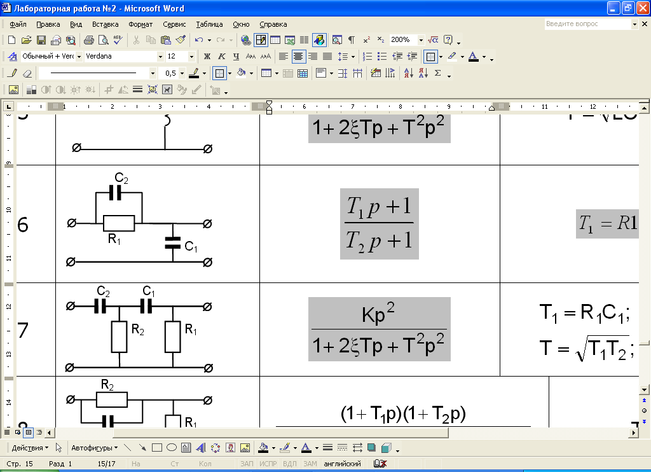Toggle ИСПР track changes in status bar

coord(268,464)
